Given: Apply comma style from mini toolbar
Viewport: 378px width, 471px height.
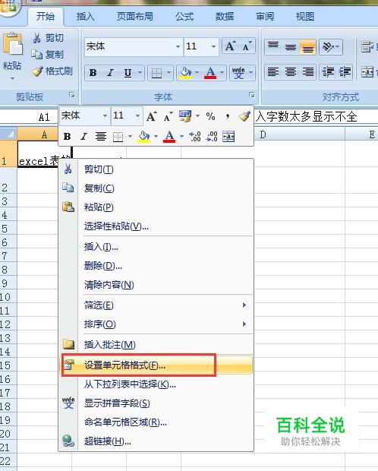Looking at the screenshot, I should (x=228, y=116).
